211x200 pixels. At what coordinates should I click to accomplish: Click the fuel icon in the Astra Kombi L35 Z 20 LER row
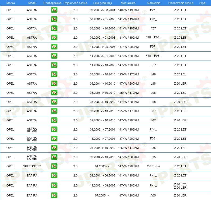pos(54,157)
